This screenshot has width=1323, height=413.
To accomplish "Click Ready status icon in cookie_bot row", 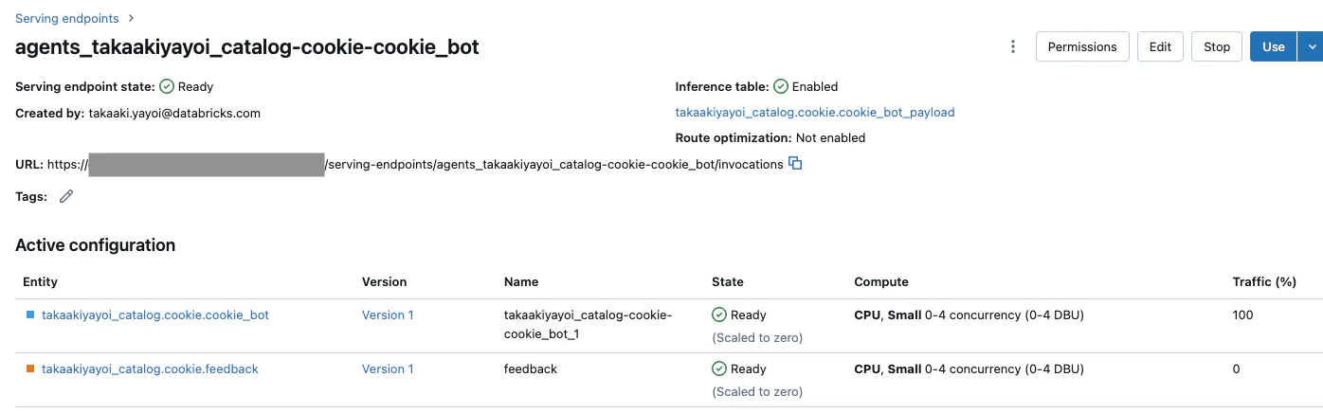I will 719,314.
